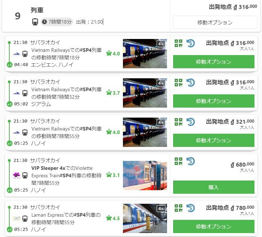262x237 pixels.
Task: Click refund icon on Gia Lam train row
Action: click(190, 83)
